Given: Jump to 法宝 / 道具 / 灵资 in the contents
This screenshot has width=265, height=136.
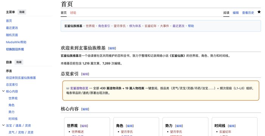Looking at the screenshot, I should (19, 125).
